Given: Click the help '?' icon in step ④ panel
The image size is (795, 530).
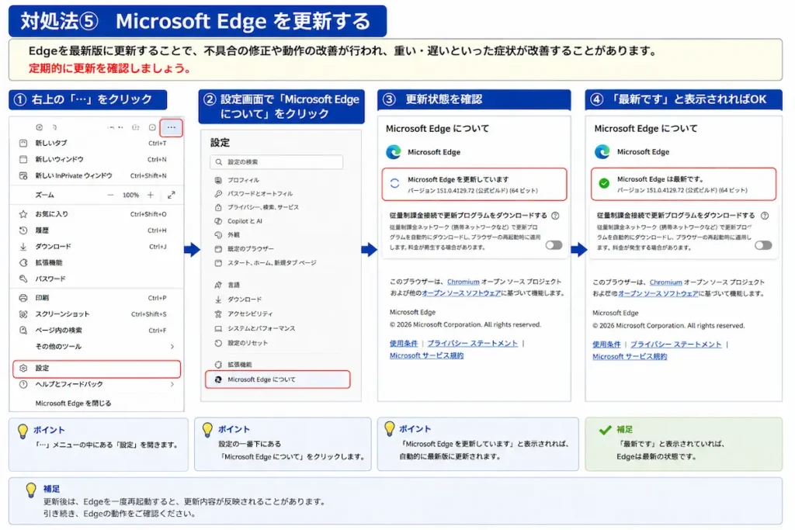Looking at the screenshot, I should pyautogui.click(x=765, y=216).
